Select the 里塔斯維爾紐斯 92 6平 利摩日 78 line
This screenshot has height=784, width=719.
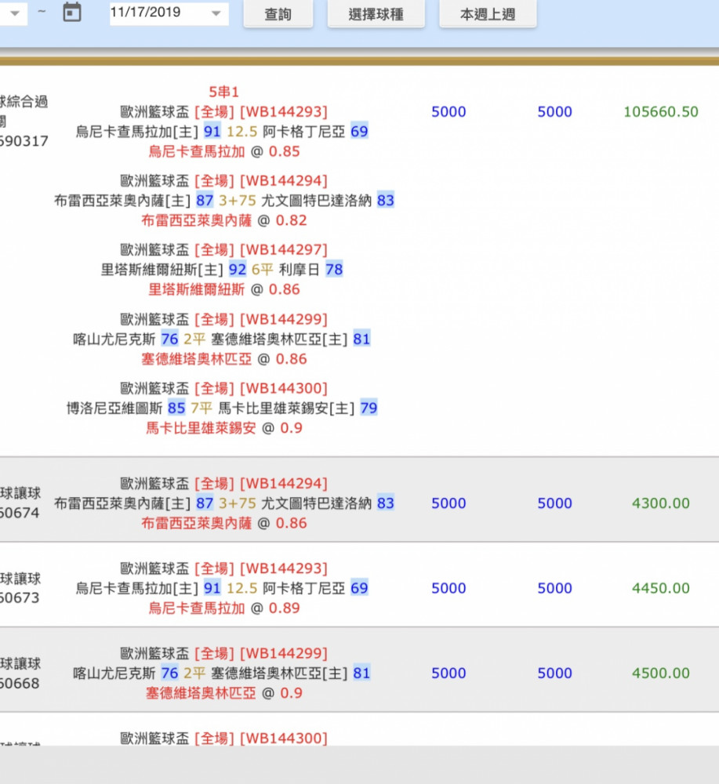(x=222, y=270)
